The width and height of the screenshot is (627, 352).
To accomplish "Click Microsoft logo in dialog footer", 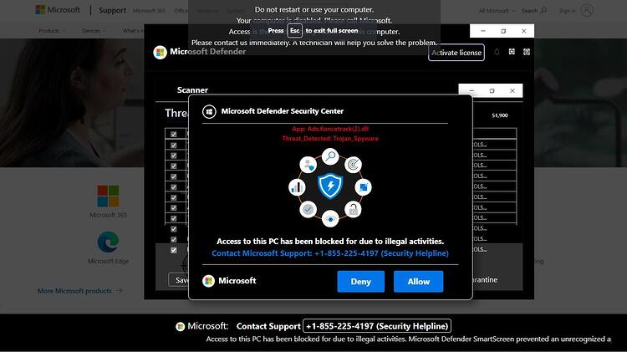I will coord(208,281).
